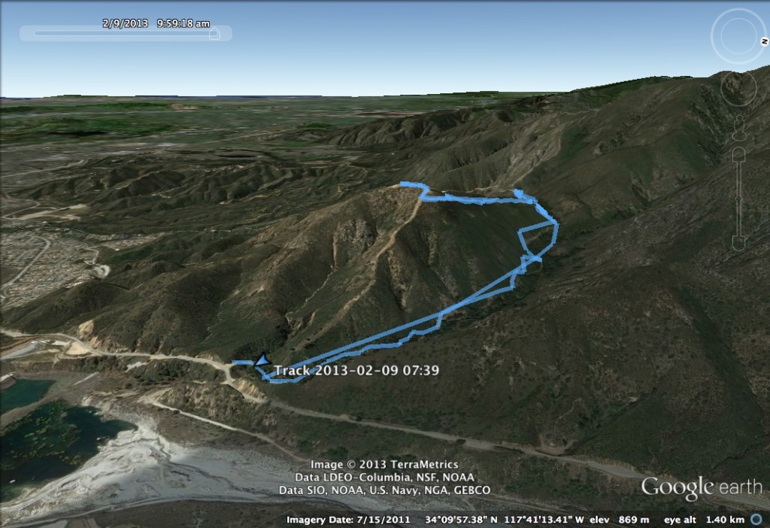Image resolution: width=770 pixels, height=528 pixels.
Task: Click the Google earth logo
Action: [x=702, y=487]
